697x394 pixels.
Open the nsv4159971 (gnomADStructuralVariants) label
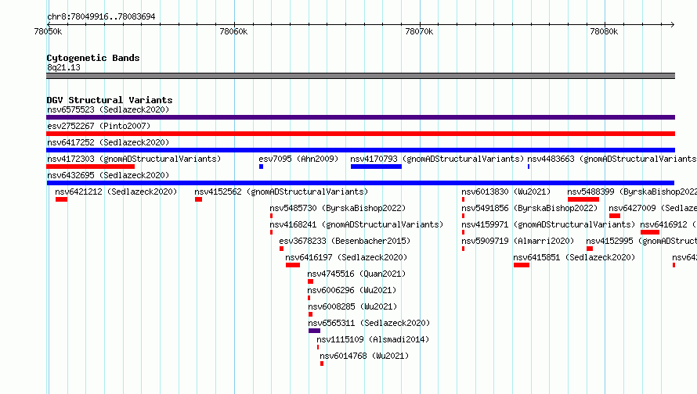(548, 224)
